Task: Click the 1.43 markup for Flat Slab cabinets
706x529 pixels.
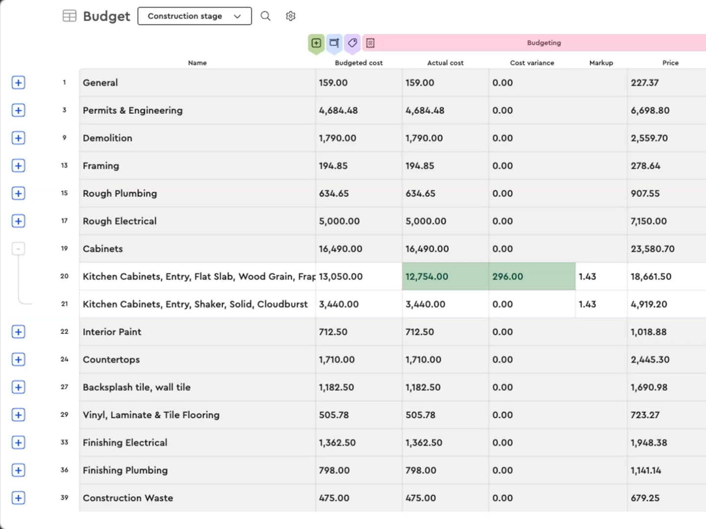Action: (601, 276)
